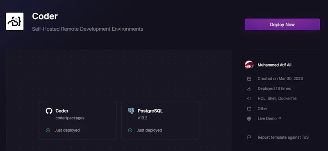Click the Live Demo external arrow icon
Image resolution: width=328 pixels, height=151 pixels.
point(280,118)
